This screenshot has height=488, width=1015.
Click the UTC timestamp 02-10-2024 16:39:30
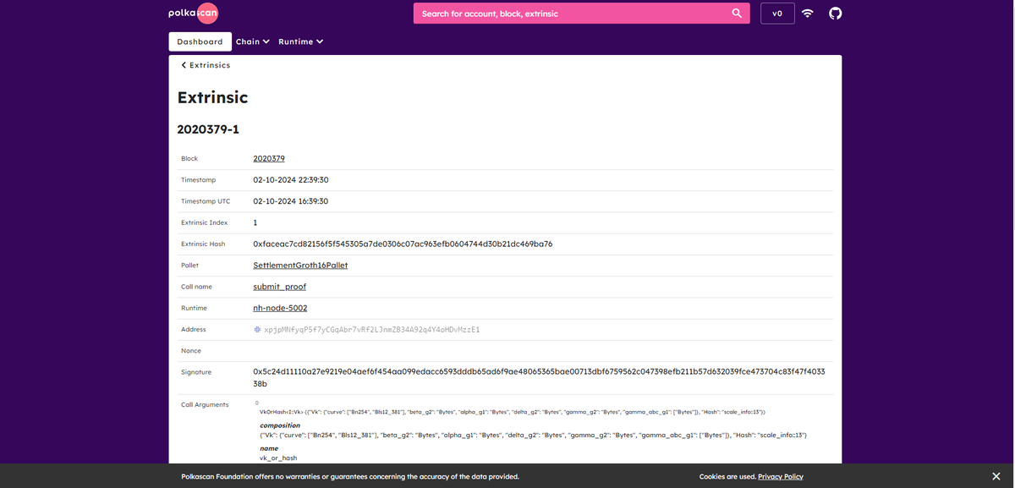click(x=291, y=201)
